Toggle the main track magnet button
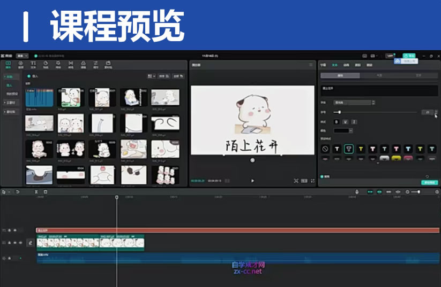 click(x=370, y=192)
